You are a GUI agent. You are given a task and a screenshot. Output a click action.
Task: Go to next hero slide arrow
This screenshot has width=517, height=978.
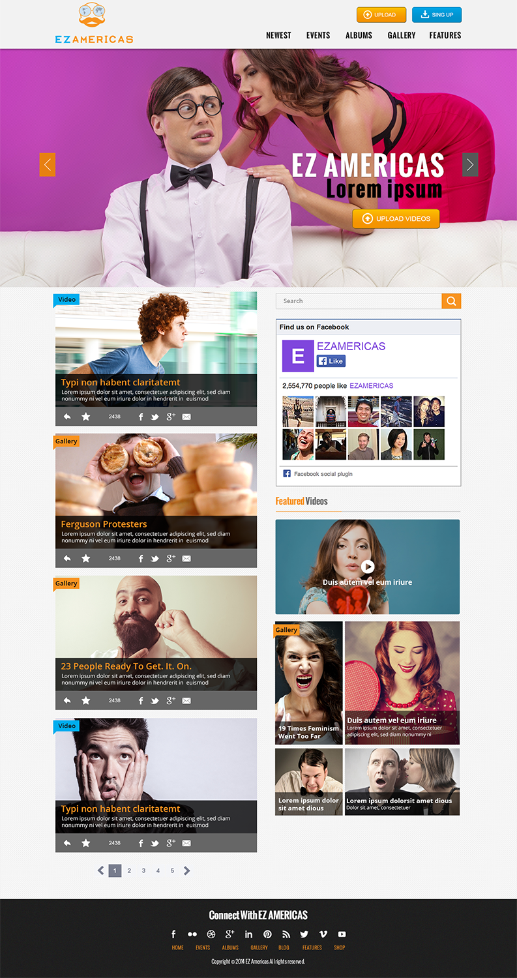click(x=470, y=164)
